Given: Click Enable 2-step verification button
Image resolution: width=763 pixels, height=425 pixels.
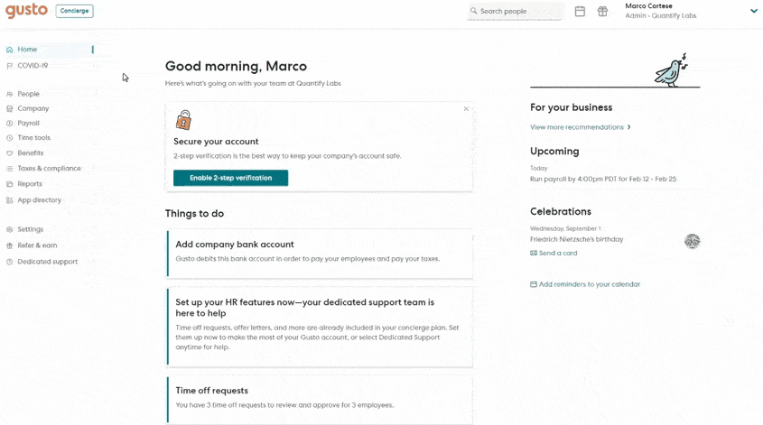Looking at the screenshot, I should 230,178.
